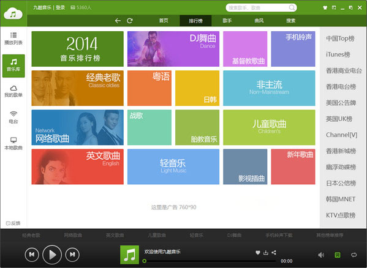
Task: Select 香港商业电台 chart
Action: [344, 70]
